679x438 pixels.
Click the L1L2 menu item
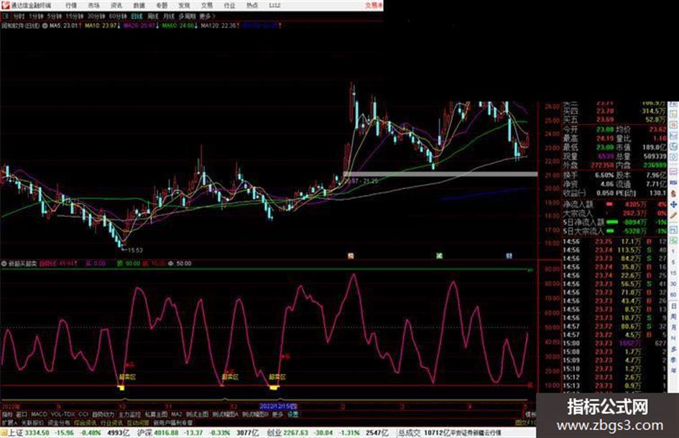274,6
